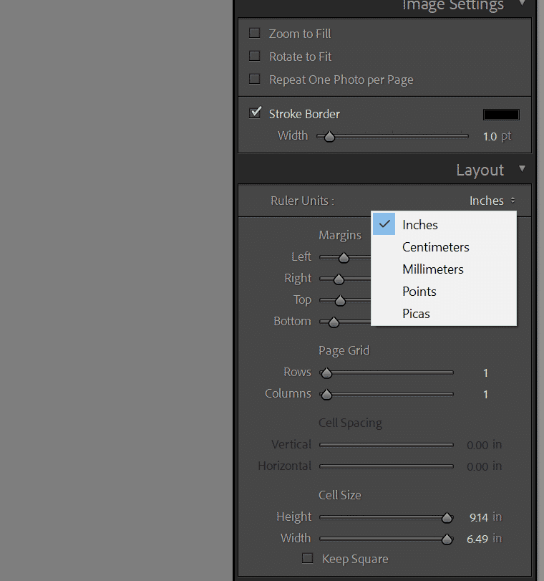Click the Columns slider handle
Image resolution: width=544 pixels, height=581 pixels.
coord(326,394)
